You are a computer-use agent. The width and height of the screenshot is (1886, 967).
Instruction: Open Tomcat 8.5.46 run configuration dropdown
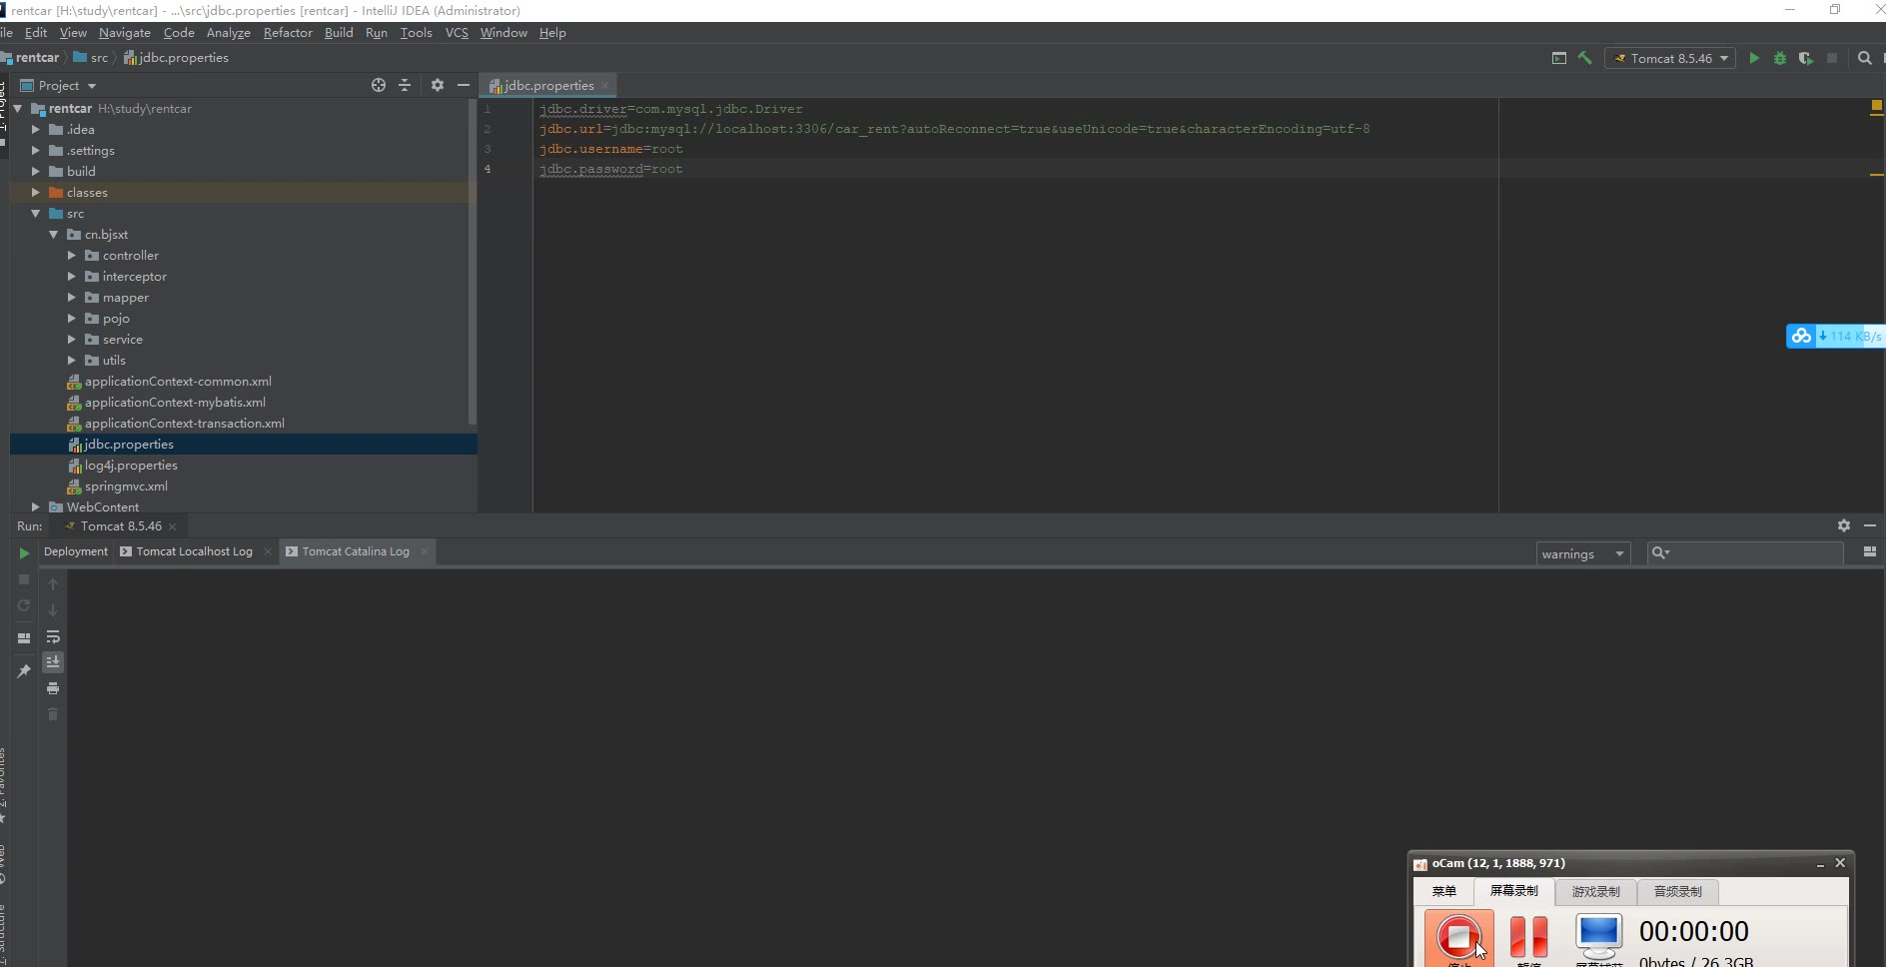tap(1671, 58)
